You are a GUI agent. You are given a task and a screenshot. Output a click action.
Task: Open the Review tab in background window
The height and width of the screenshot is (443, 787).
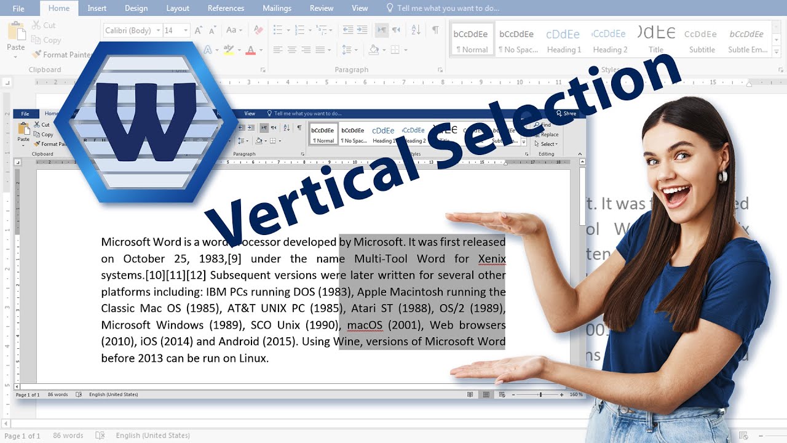[322, 8]
